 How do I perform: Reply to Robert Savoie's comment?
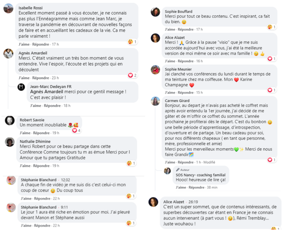(41, 133)
